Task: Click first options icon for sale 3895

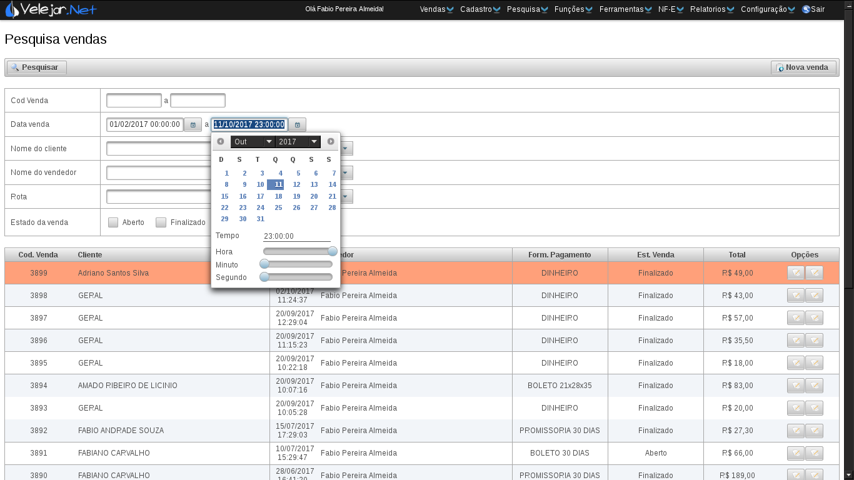Action: [796, 363]
